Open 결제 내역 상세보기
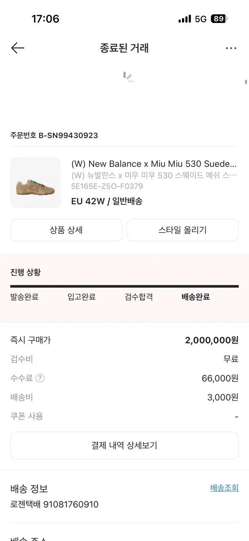 [124, 445]
